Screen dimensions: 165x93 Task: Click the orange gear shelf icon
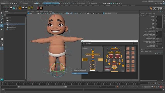(20, 8)
